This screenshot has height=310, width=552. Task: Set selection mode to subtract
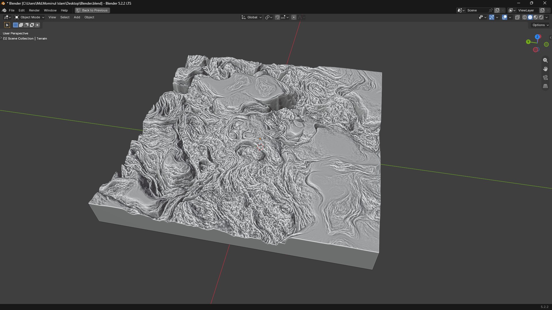coord(26,25)
